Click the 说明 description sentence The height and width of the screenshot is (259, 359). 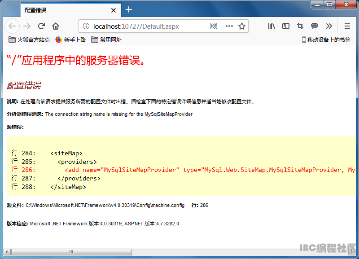(138, 101)
